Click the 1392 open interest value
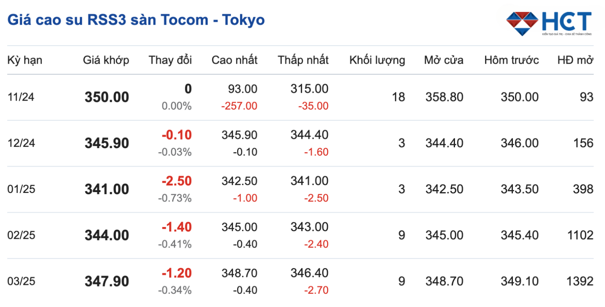 point(580,281)
